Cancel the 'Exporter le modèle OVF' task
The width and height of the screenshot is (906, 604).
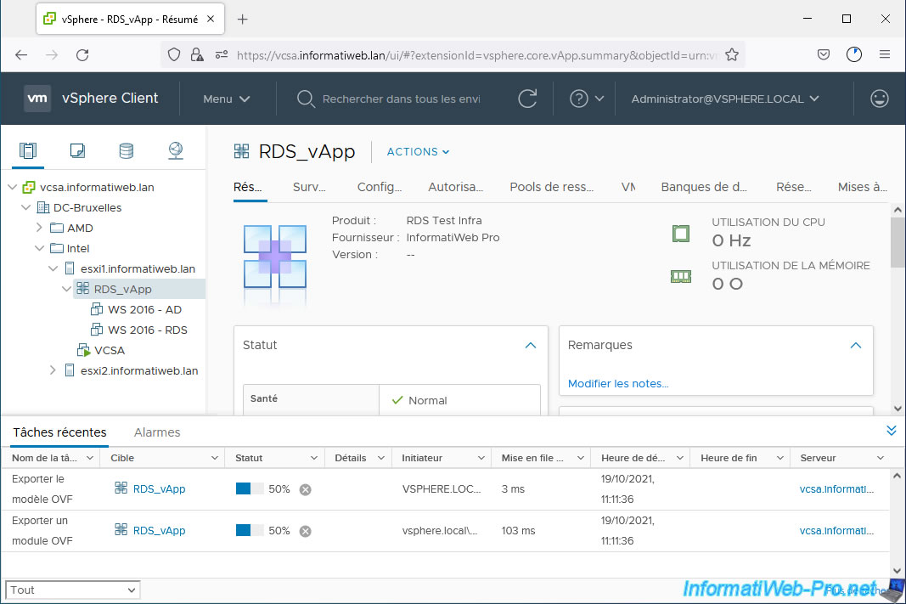coord(306,489)
